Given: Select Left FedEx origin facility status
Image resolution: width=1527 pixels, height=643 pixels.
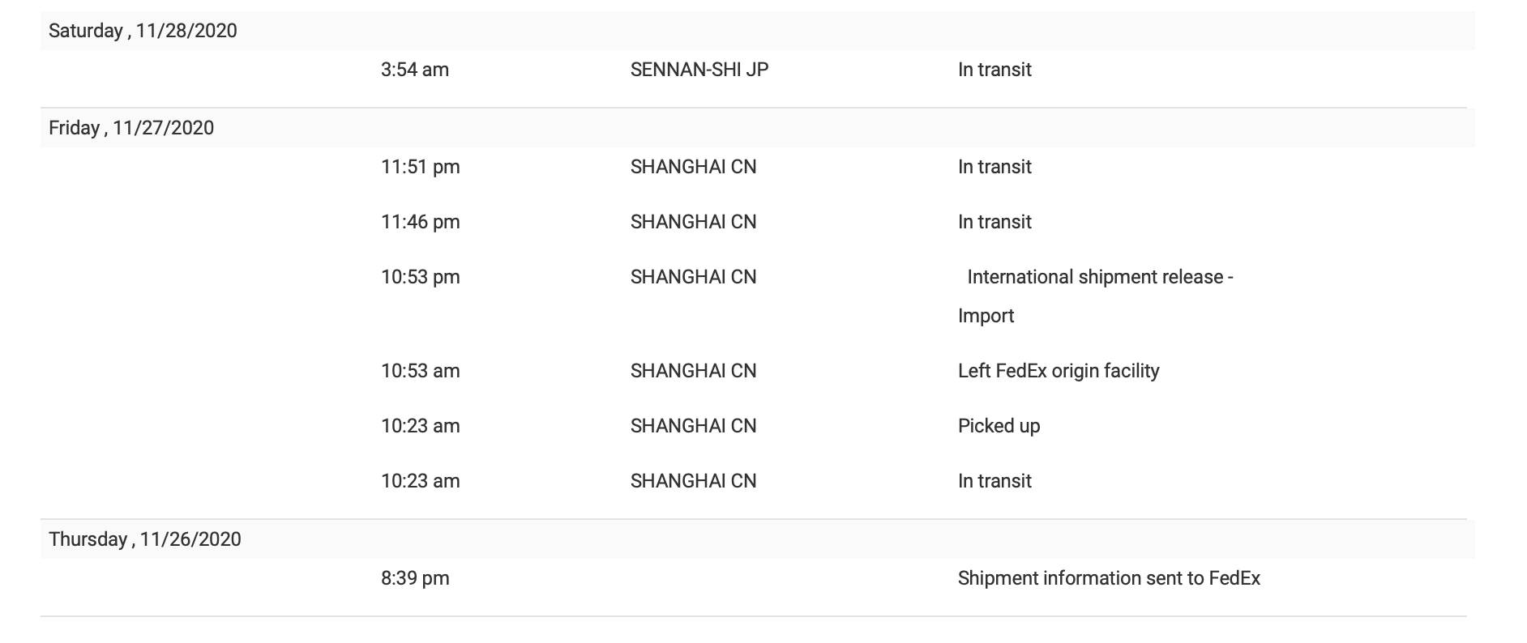Looking at the screenshot, I should point(1059,371).
